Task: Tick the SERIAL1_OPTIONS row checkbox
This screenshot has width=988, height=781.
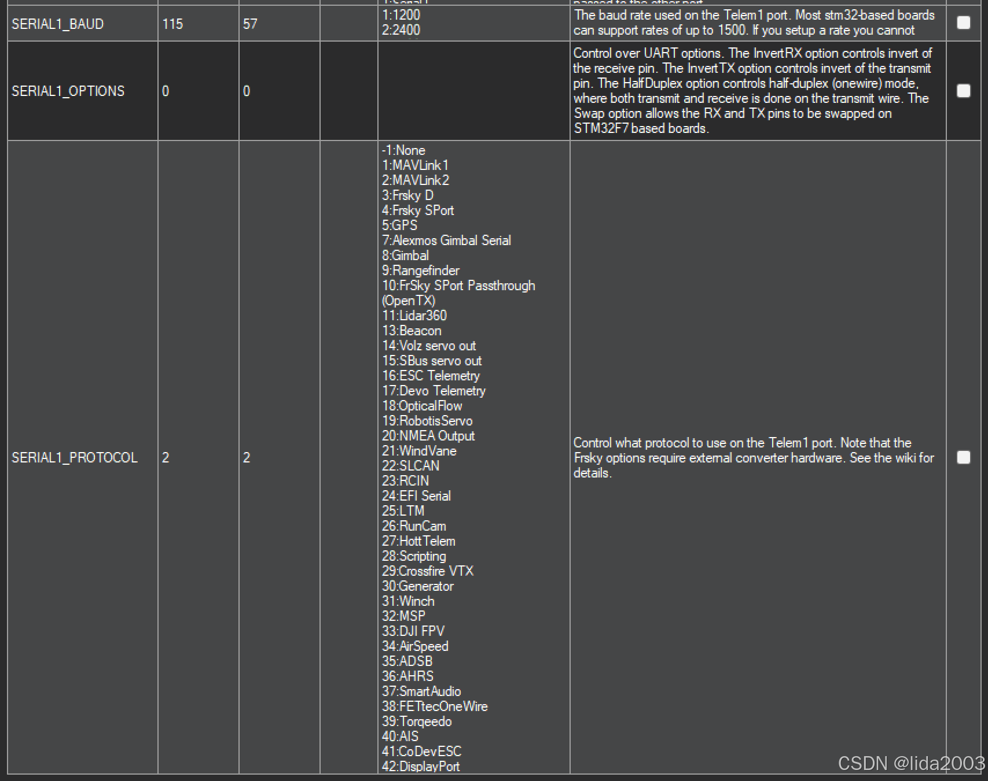Action: tap(963, 91)
